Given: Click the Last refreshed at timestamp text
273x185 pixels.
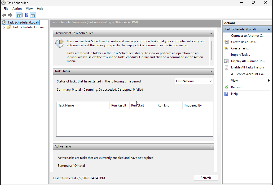Looking at the screenshot, I should (79, 178).
